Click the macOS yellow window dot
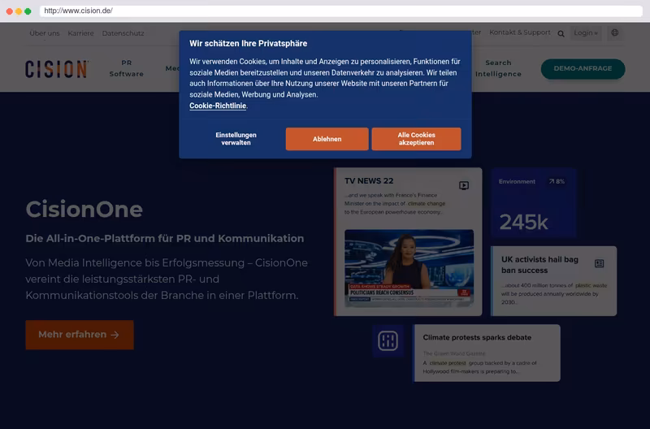This screenshot has width=650, height=429. (x=19, y=11)
